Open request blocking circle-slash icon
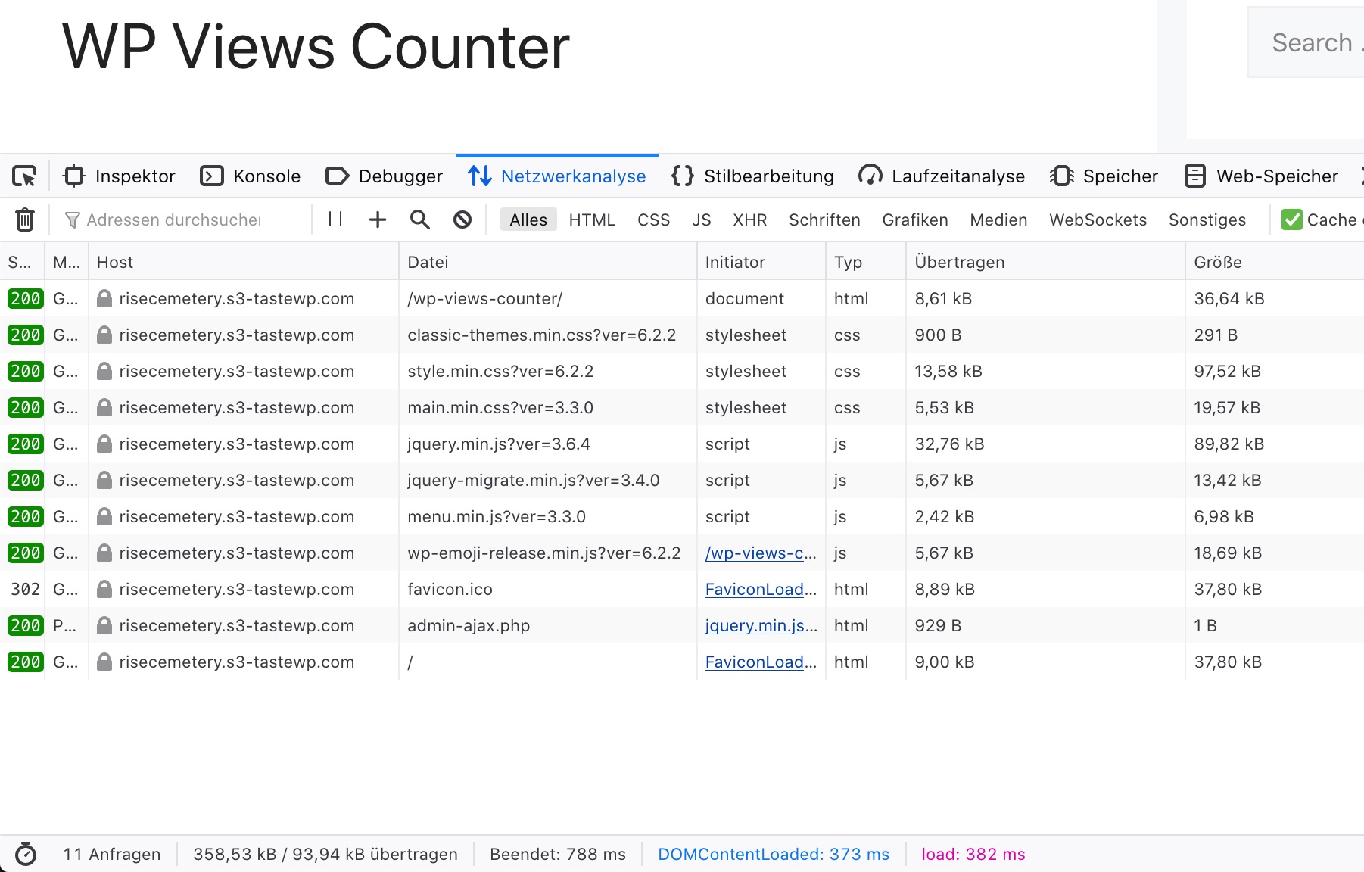Viewport: 1364px width, 872px height. (x=462, y=220)
